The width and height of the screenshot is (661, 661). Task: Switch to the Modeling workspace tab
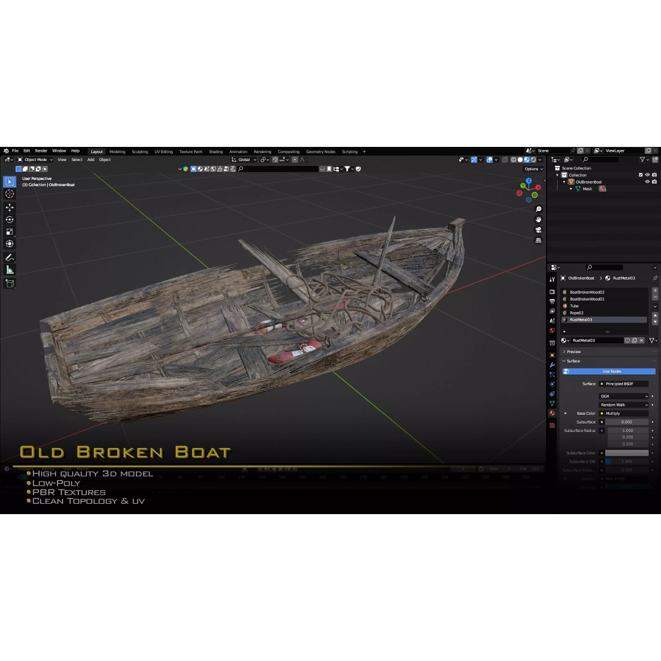tap(117, 152)
